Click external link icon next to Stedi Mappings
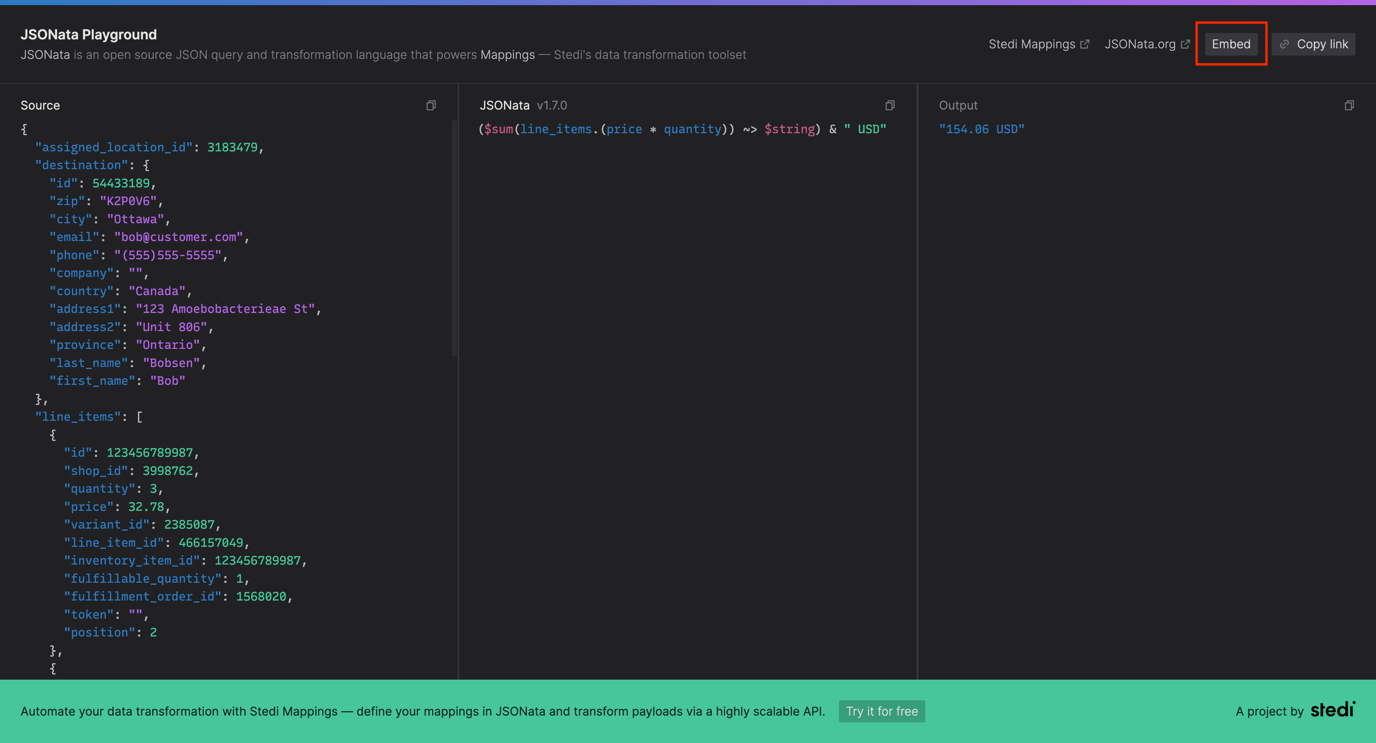Screen dimensions: 1376x743 point(1084,44)
